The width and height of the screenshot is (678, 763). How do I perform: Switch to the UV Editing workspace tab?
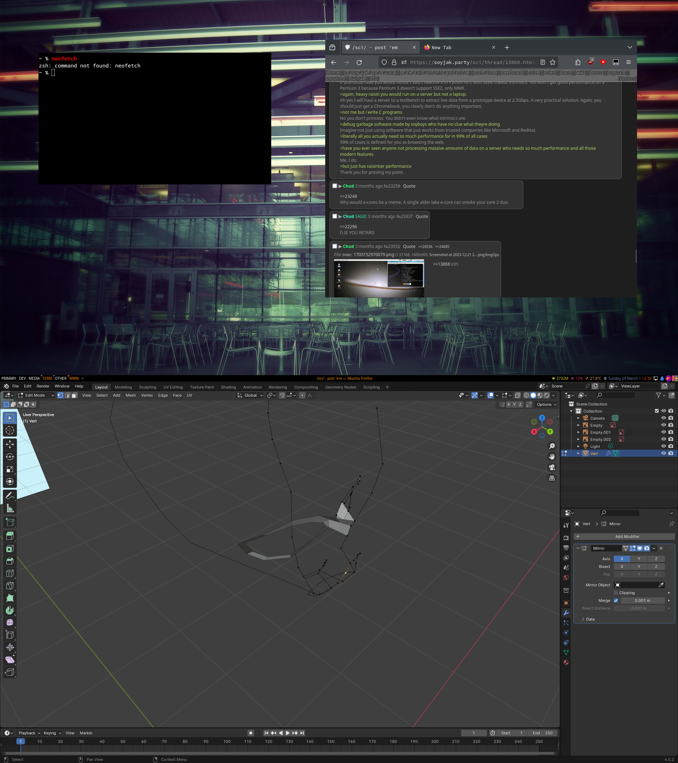pos(173,387)
